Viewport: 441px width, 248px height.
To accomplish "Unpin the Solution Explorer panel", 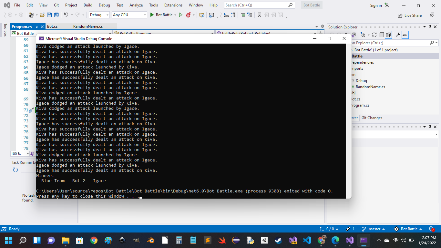I will (x=429, y=27).
